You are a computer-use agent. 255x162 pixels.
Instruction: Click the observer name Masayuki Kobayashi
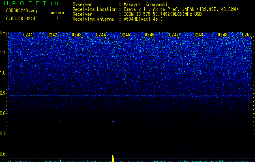[146, 4]
